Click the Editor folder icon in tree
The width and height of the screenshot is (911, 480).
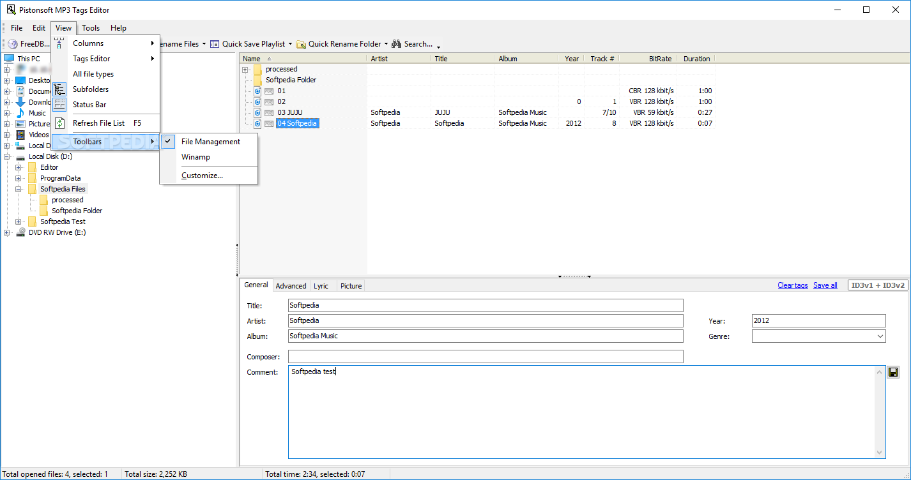pos(32,167)
